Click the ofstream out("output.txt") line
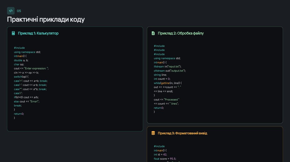Image resolution: width=290 pixels, height=162 pixels. [170, 71]
